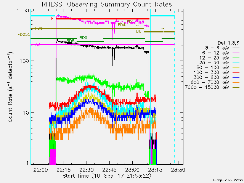Screen dimensions: 244x183
Task: Click the magenta line swatch for 6 - 12 keV
Action: tap(236, 53)
